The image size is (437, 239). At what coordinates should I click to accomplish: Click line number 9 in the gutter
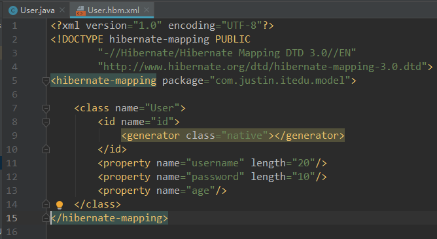click(x=14, y=136)
